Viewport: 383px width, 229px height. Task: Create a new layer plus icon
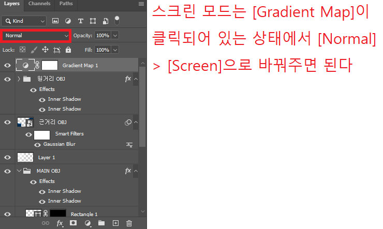pos(115,223)
